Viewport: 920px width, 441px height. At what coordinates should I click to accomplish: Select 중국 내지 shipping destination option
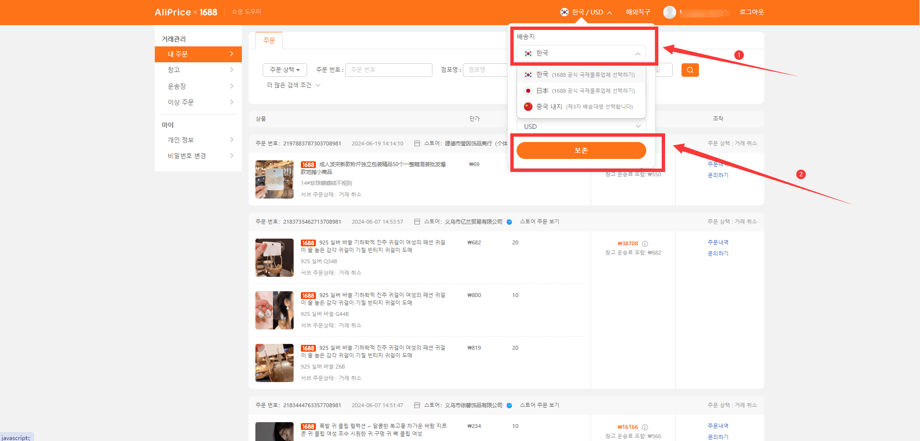[x=581, y=107]
